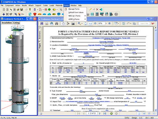The width and height of the screenshot is (158, 119).
Task: Click the red X delete icon
Action: click(x=97, y=10)
